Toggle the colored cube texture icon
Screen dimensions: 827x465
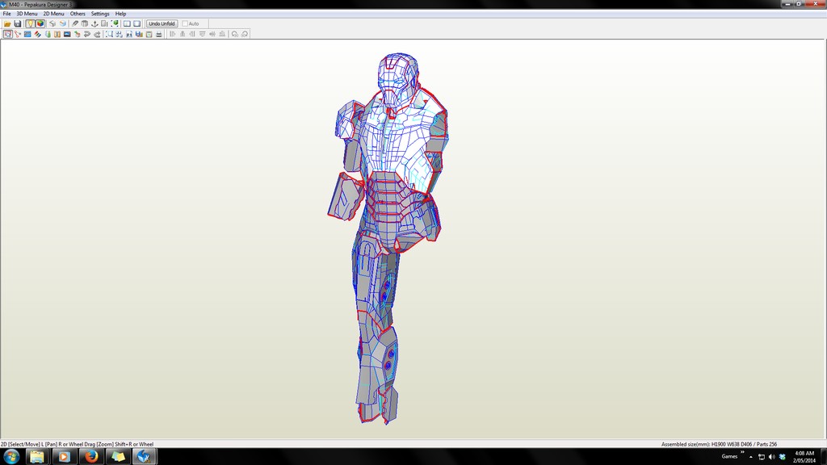coord(40,23)
